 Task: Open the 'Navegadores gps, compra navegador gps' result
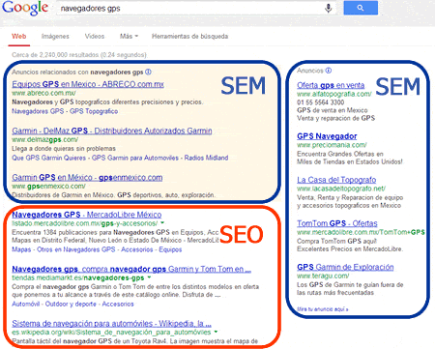(131, 269)
